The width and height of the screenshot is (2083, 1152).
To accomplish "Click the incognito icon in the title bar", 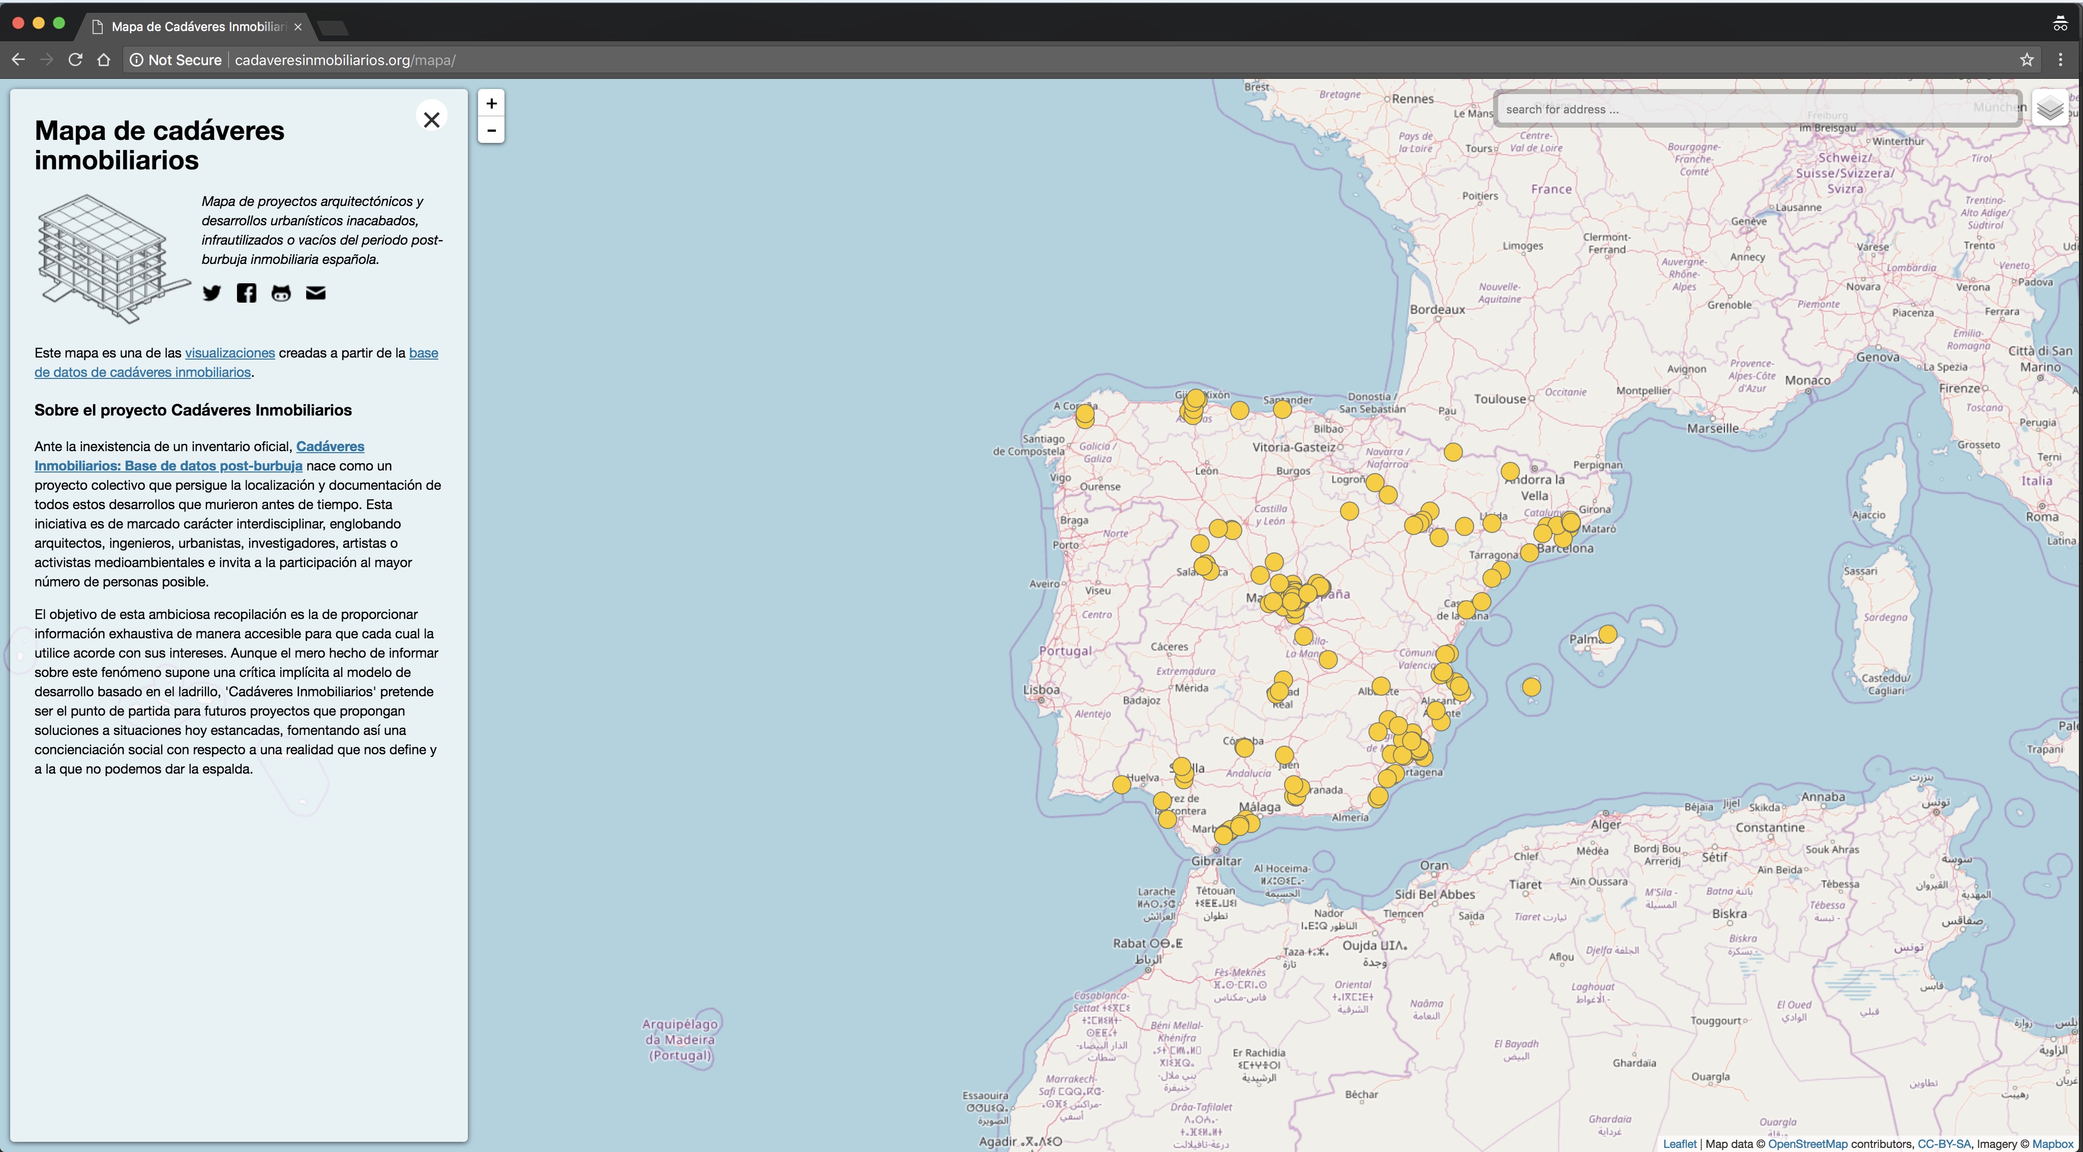I will (2060, 24).
